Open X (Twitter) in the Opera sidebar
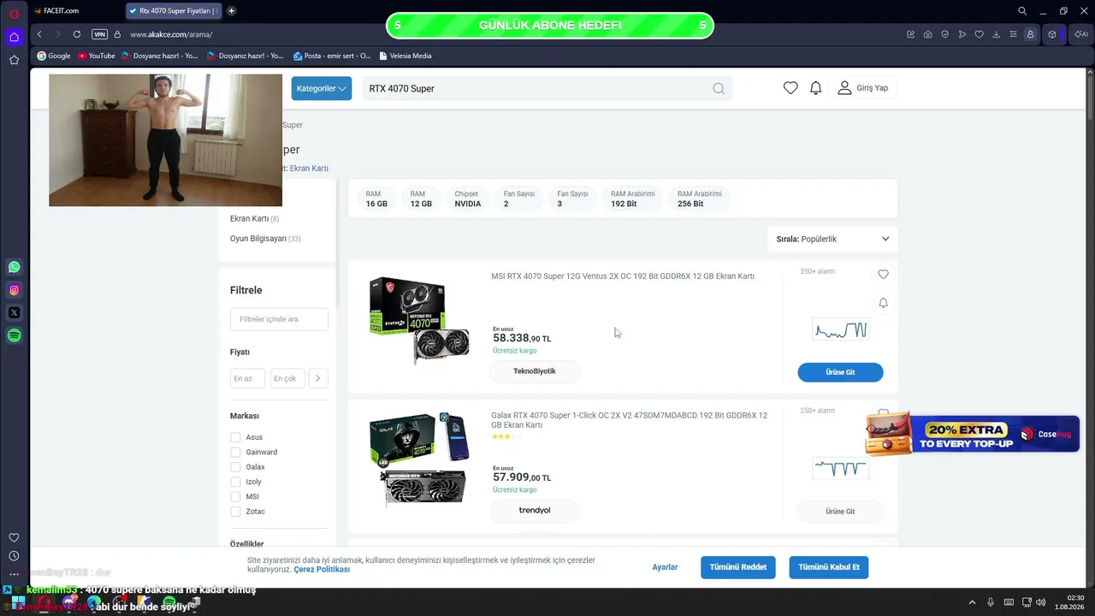The height and width of the screenshot is (616, 1095). click(x=14, y=313)
